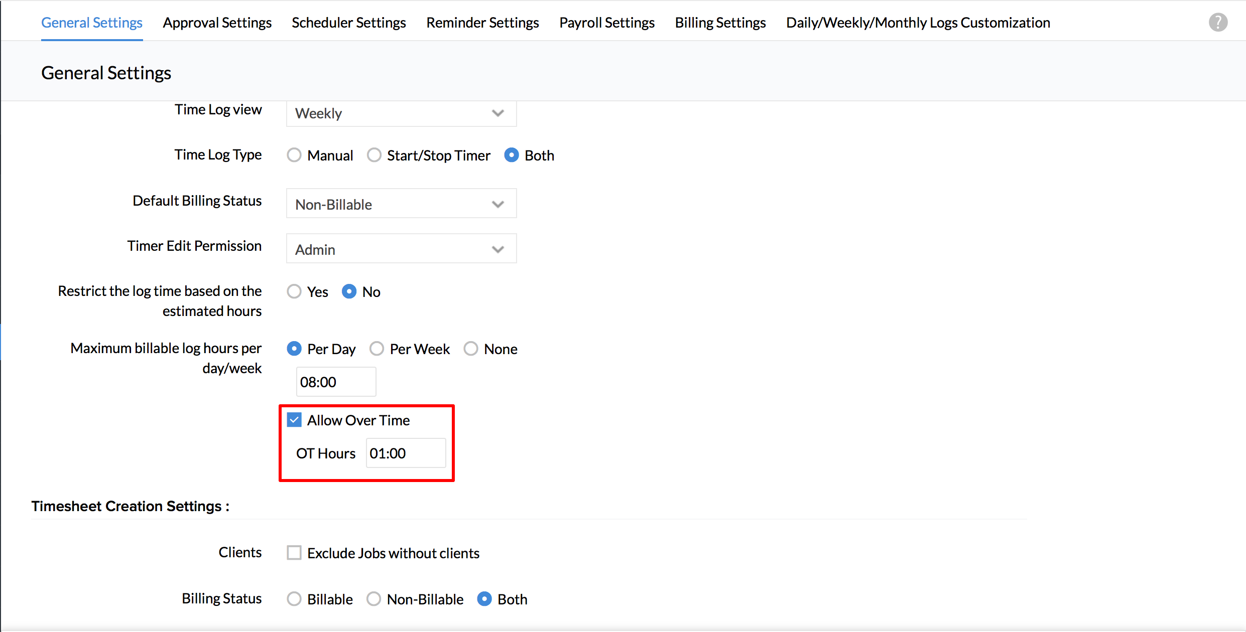Select Yes to restrict log time

pos(294,291)
